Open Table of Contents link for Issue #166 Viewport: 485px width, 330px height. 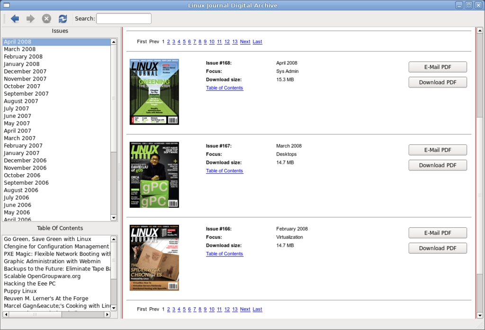(225, 254)
